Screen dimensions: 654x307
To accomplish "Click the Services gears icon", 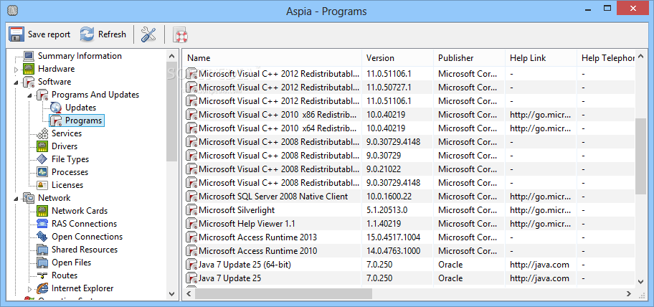I will coord(42,133).
